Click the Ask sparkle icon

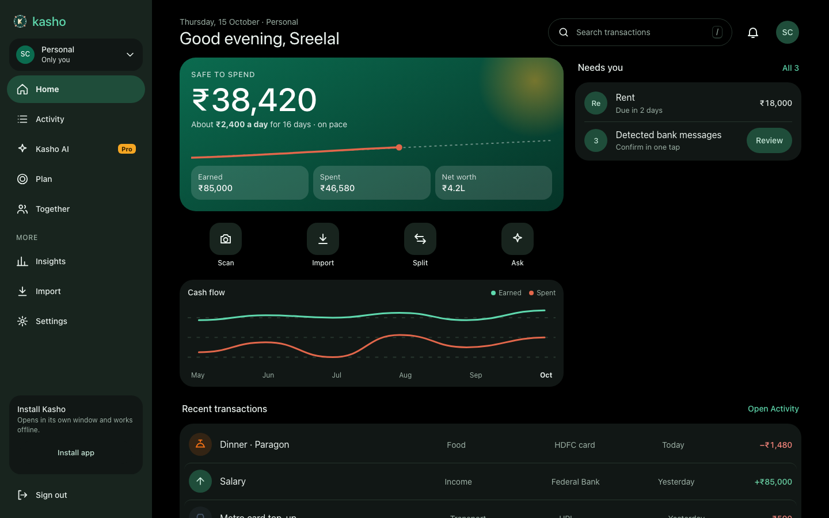click(518, 239)
